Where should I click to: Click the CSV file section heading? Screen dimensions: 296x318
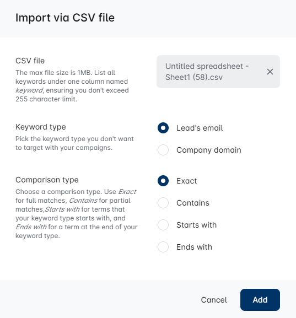[30, 61]
